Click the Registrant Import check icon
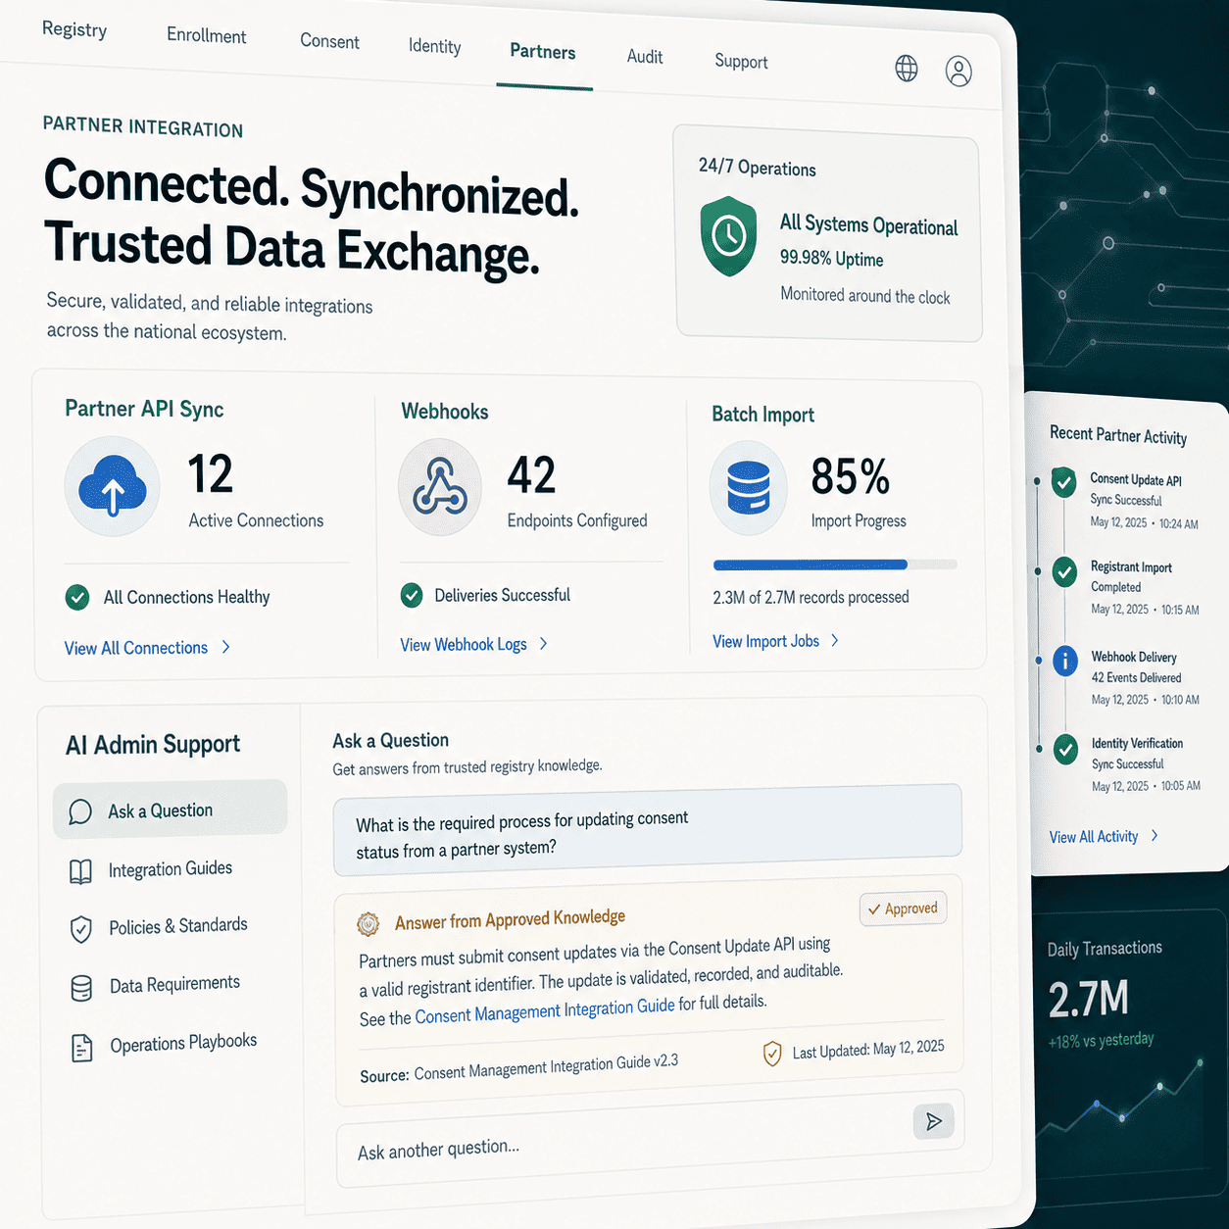This screenshot has width=1229, height=1229. pos(1064,571)
